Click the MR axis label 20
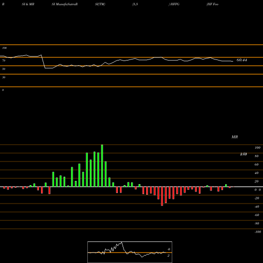This screenshot has height=263, width=263. pos(256,181)
